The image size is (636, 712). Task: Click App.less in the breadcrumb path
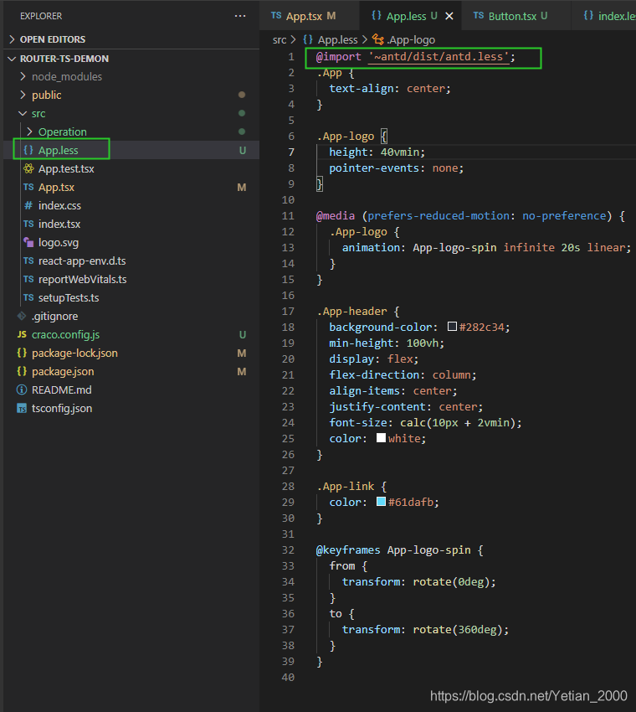coord(337,40)
